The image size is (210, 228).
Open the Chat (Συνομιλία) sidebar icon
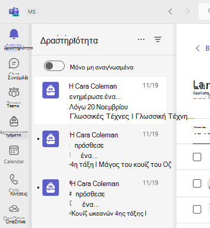[x=14, y=63]
